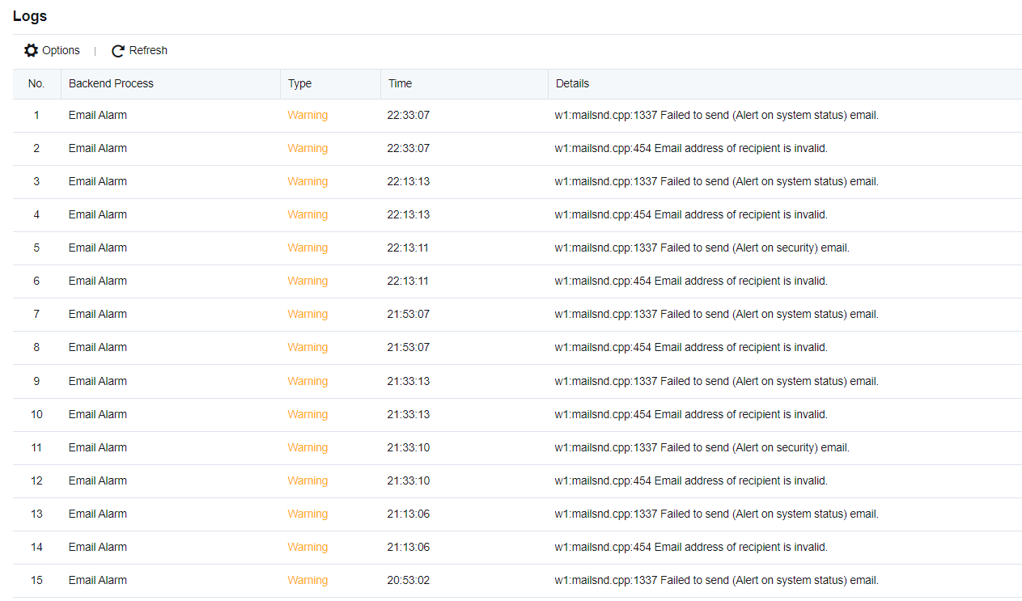Click the Refresh circular arrow icon
This screenshot has width=1022, height=601.
pyautogui.click(x=118, y=51)
